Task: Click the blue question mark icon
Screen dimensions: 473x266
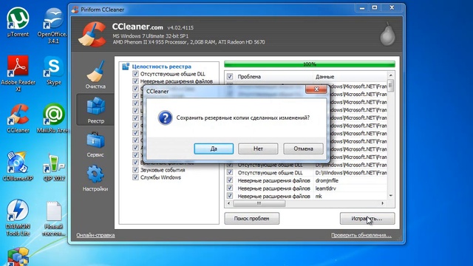Action: 165,117
